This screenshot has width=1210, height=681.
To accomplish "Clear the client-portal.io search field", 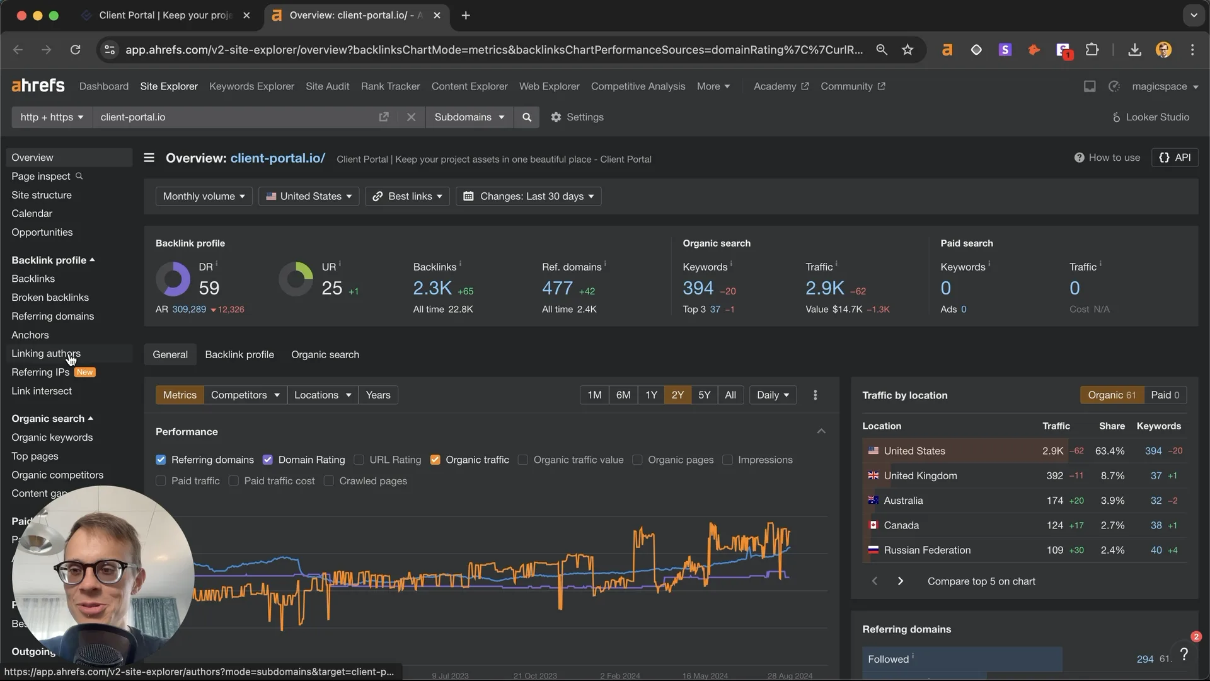I will point(411,117).
